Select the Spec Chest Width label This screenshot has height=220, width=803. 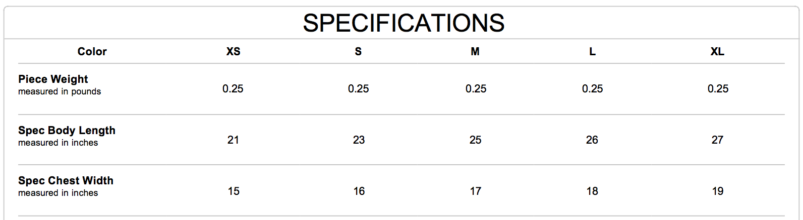[x=66, y=181]
